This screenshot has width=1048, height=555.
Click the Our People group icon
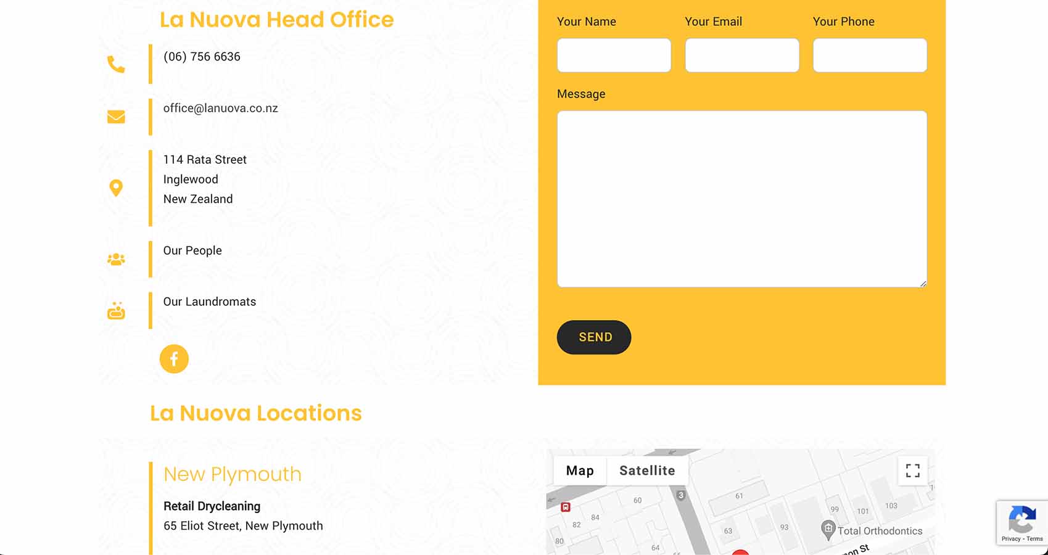(x=115, y=259)
